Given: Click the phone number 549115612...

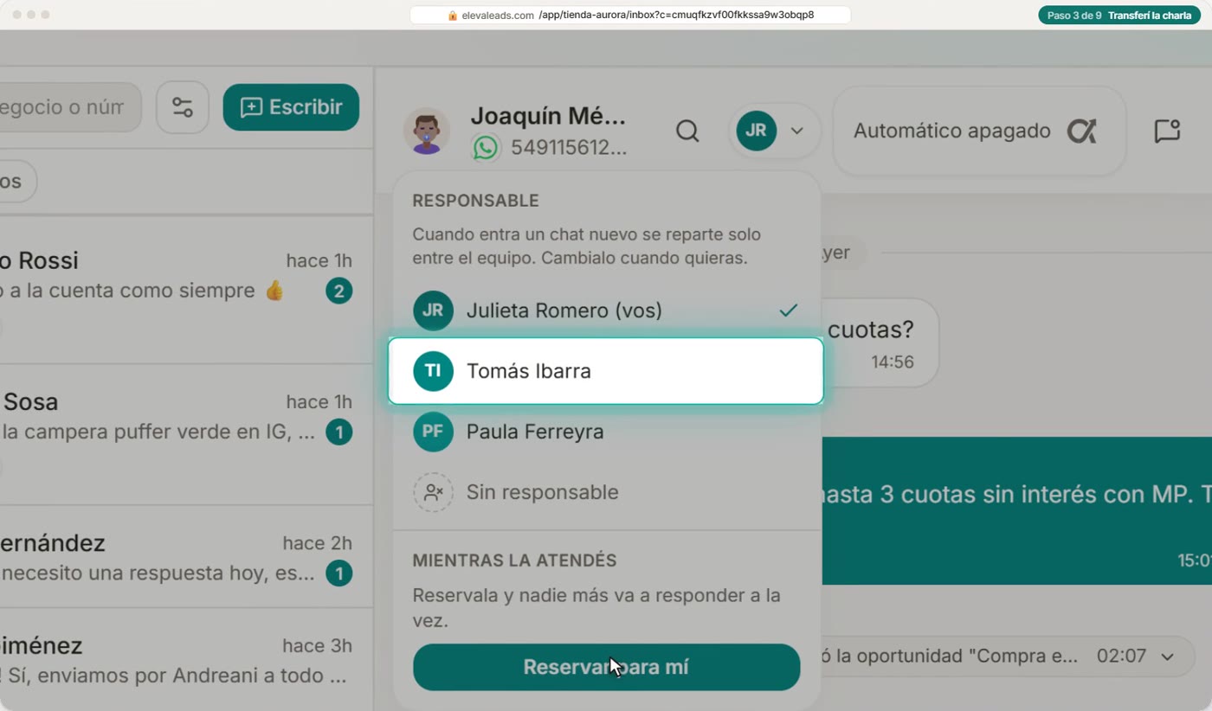Looking at the screenshot, I should point(569,148).
